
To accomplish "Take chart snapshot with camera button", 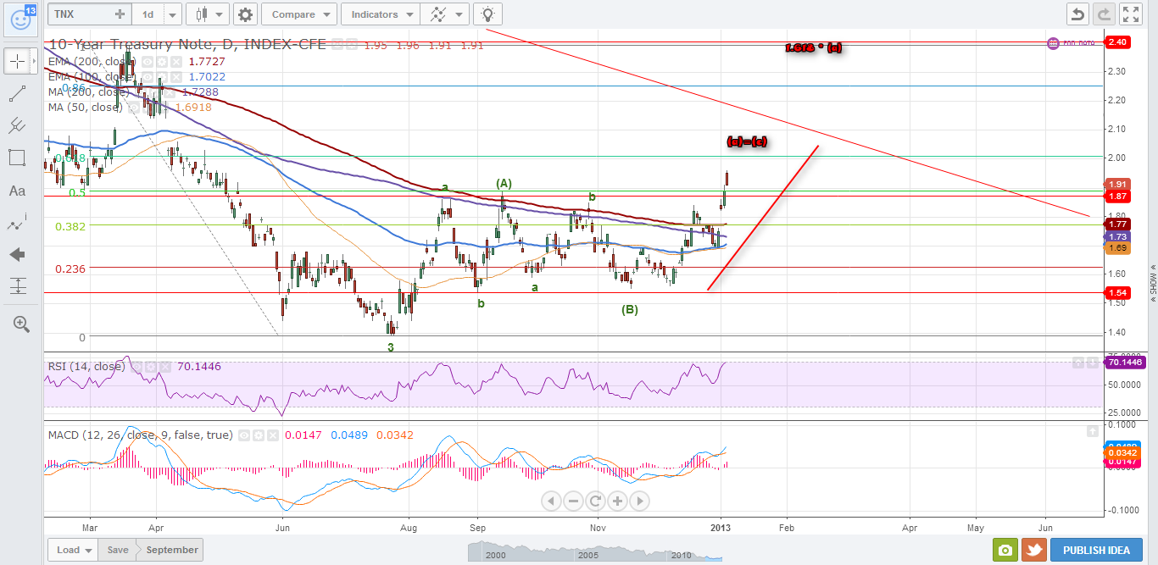I will pyautogui.click(x=1005, y=550).
